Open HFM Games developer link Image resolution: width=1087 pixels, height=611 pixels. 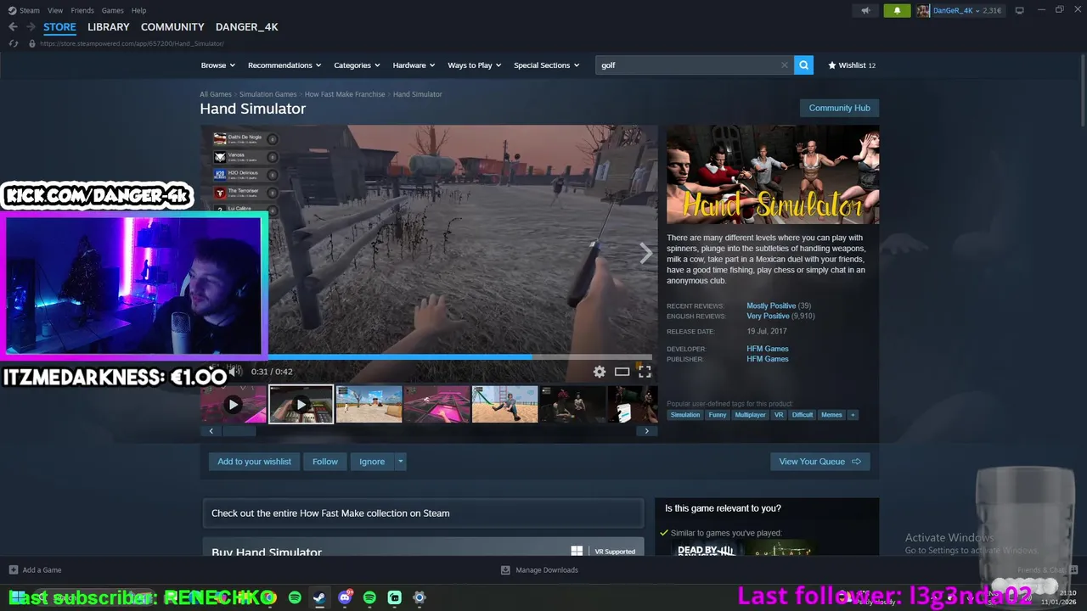pyautogui.click(x=768, y=349)
